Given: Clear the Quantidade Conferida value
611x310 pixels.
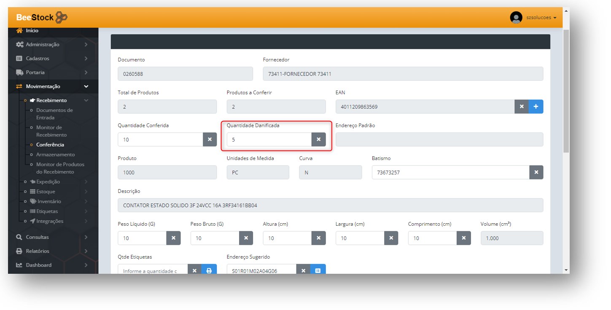Looking at the screenshot, I should tap(210, 139).
